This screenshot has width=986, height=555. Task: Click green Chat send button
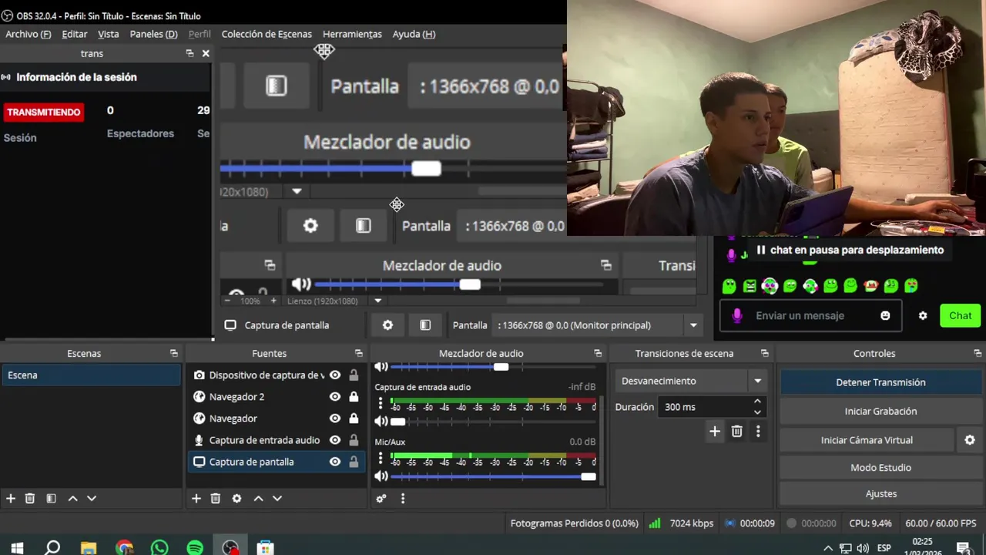tap(960, 315)
